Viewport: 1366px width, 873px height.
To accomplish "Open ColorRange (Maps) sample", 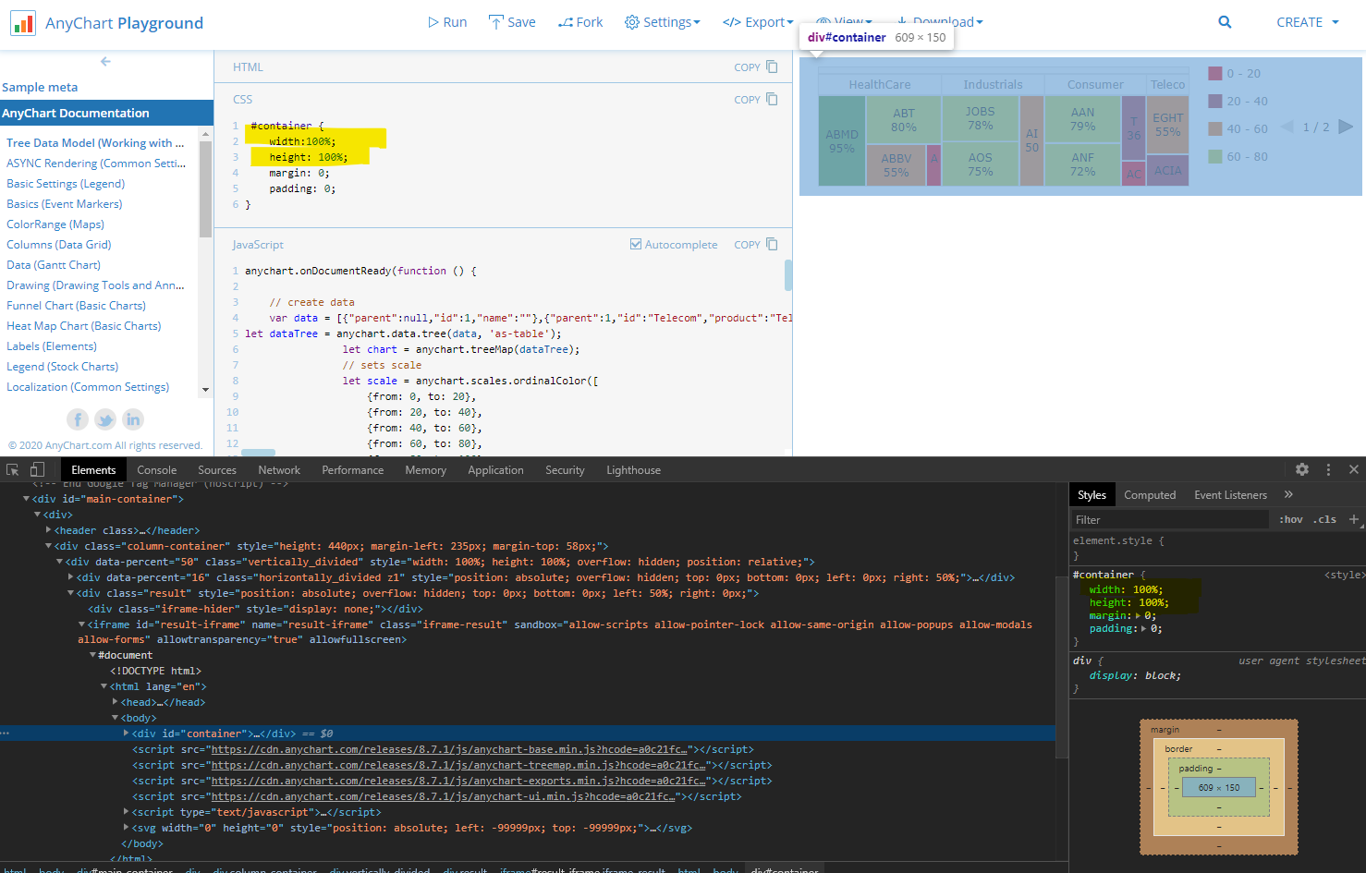I will pyautogui.click(x=55, y=224).
